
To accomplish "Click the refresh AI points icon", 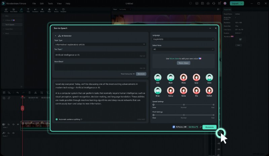I will (x=200, y=127).
